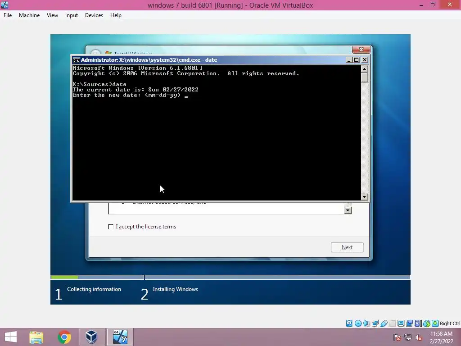Minimize the cmd.exe window

pos(349,60)
